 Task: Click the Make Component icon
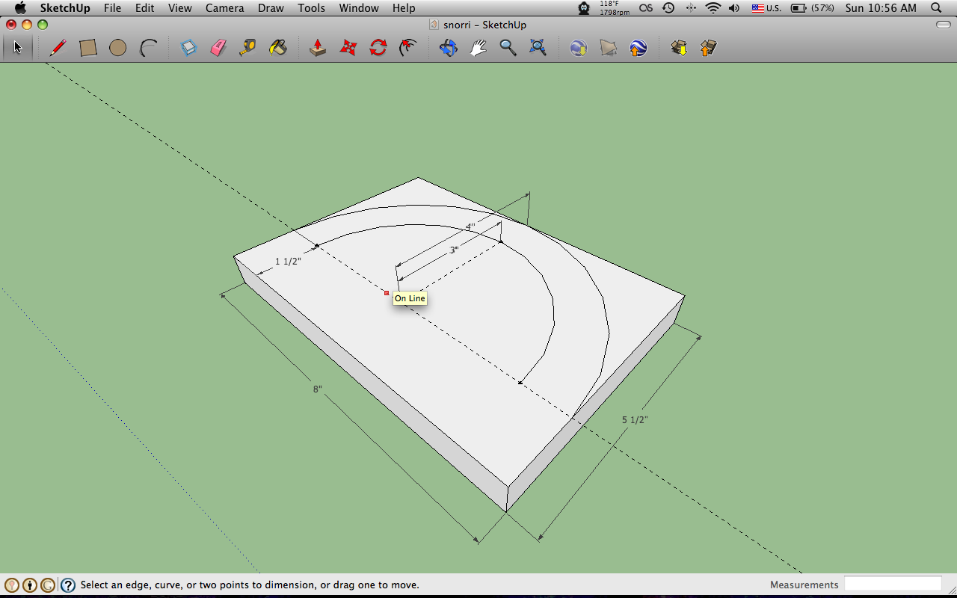click(x=188, y=48)
